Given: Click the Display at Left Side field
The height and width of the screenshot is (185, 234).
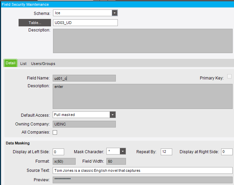Looking at the screenshot, I should click(58, 152).
